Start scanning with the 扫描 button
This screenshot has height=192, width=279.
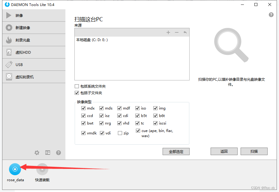pyautogui.click(x=254, y=151)
